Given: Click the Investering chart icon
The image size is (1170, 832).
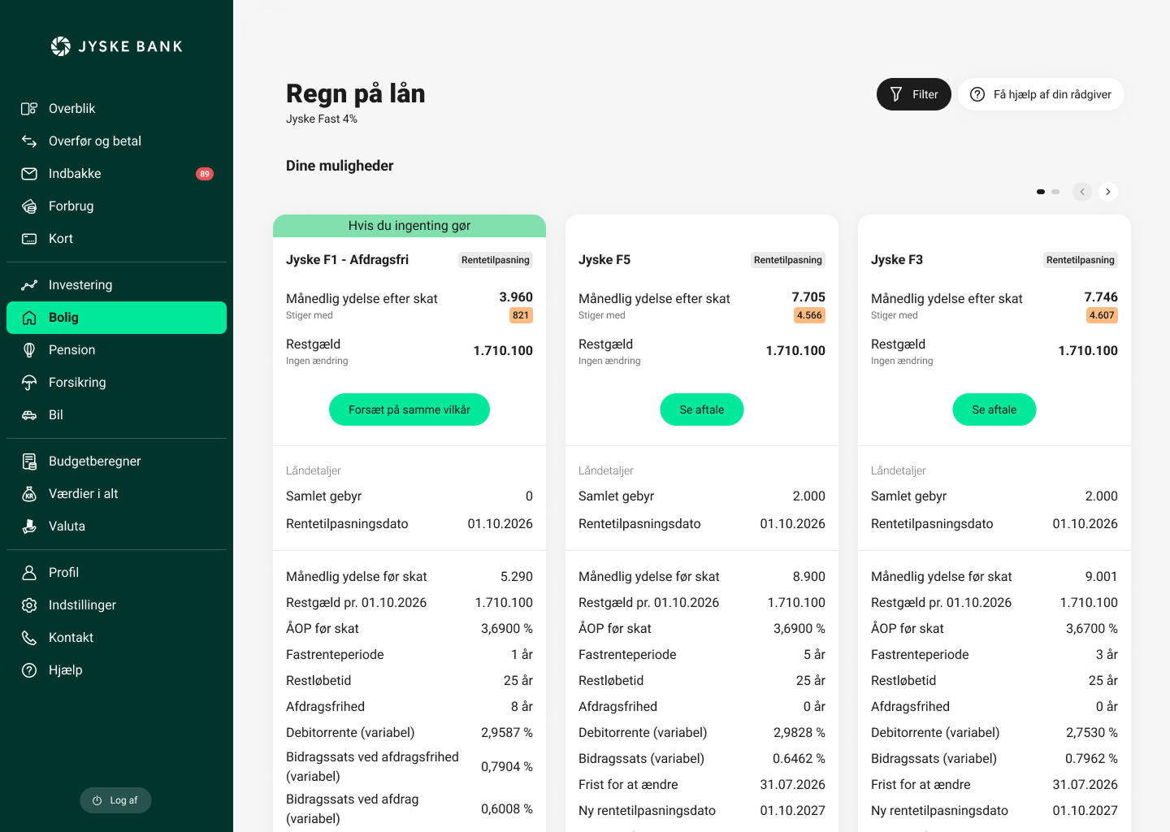Looking at the screenshot, I should click(x=29, y=285).
